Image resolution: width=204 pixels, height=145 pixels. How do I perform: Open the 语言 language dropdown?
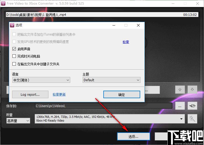[41, 80]
